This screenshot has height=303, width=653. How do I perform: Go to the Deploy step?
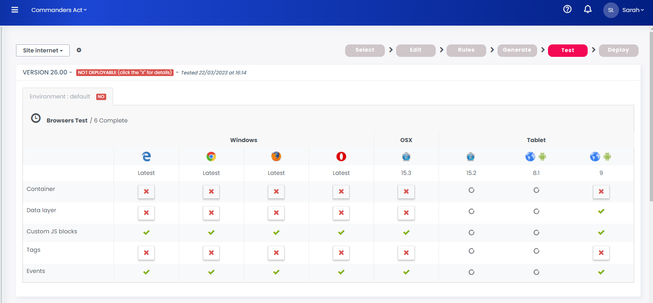(618, 50)
